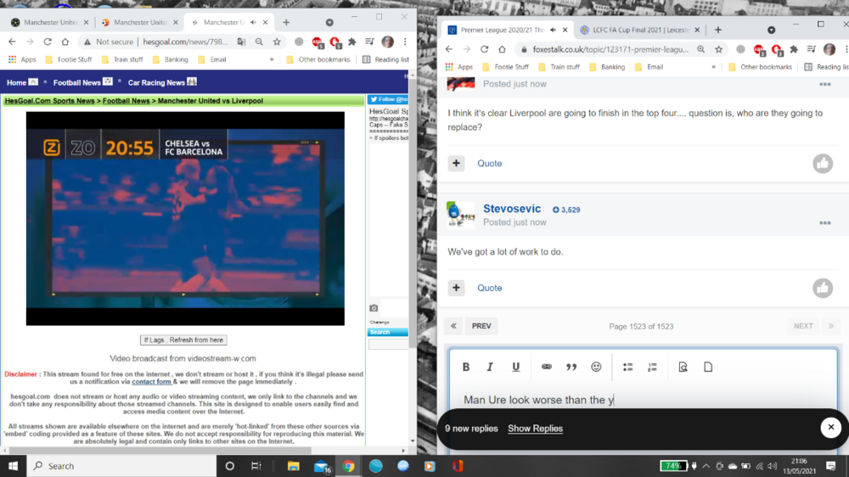
Task: Open the emoji picker in reply editor
Action: coord(596,368)
